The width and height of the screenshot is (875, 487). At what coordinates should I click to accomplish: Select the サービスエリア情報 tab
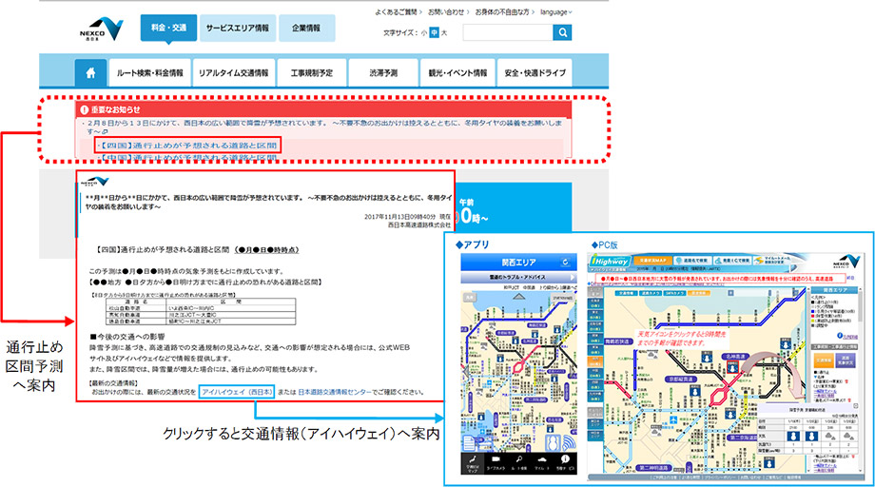click(237, 28)
